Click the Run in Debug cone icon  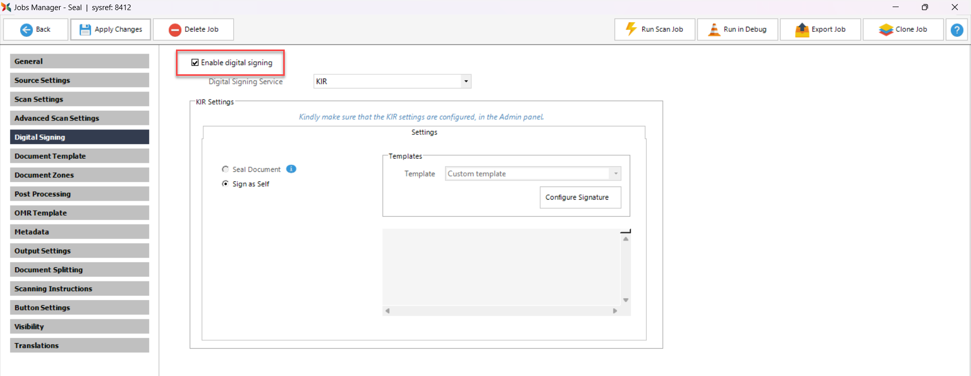714,29
